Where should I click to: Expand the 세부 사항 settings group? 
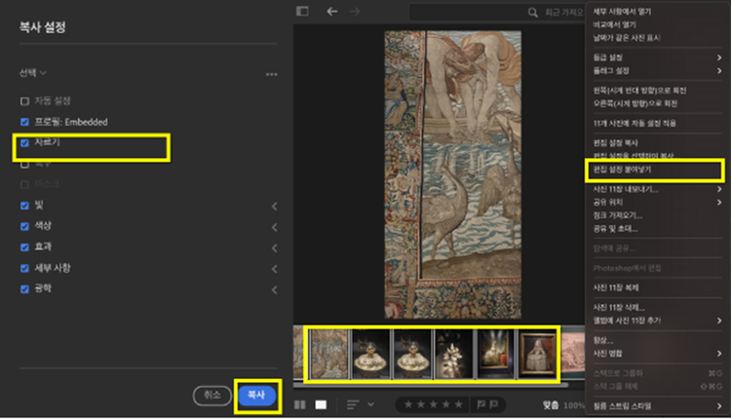point(275,269)
